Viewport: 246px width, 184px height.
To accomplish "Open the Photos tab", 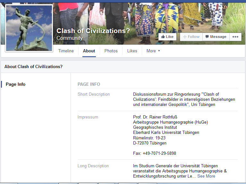I will pyautogui.click(x=111, y=51).
